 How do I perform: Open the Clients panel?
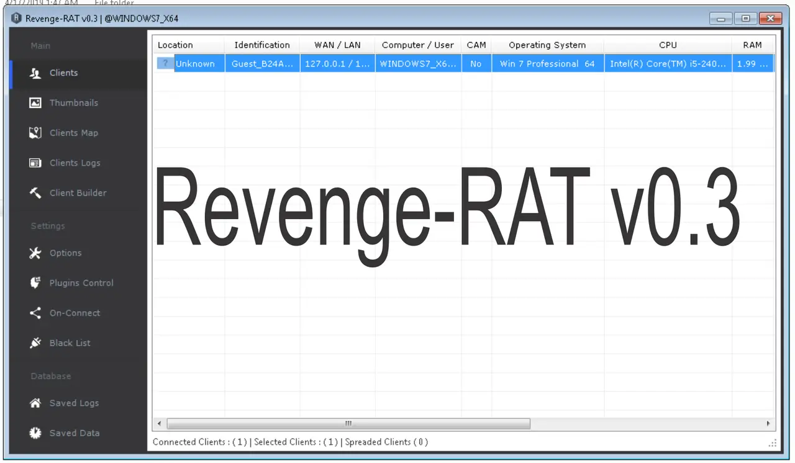pyautogui.click(x=63, y=73)
